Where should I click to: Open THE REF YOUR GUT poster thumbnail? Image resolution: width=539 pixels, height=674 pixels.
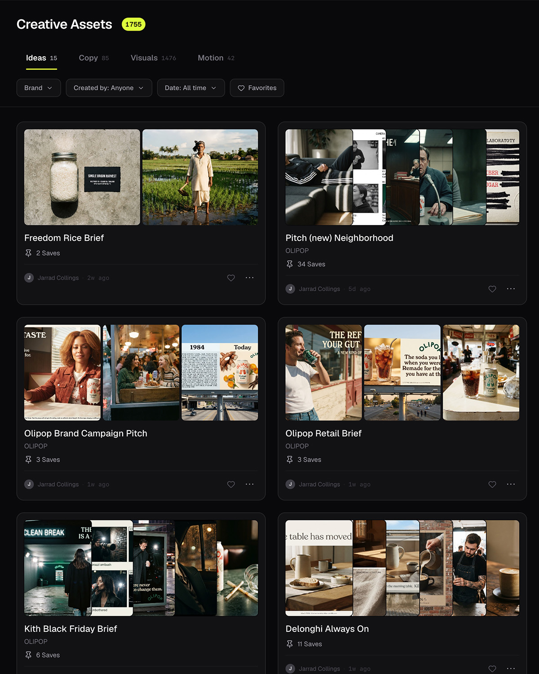coord(323,372)
